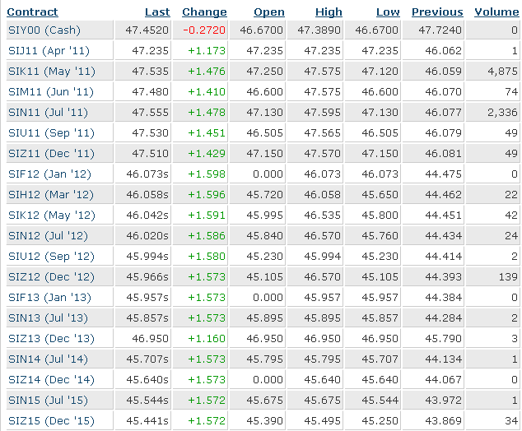This screenshot has width=522, height=431.
Task: Sort by the Low column header
Action: (388, 12)
